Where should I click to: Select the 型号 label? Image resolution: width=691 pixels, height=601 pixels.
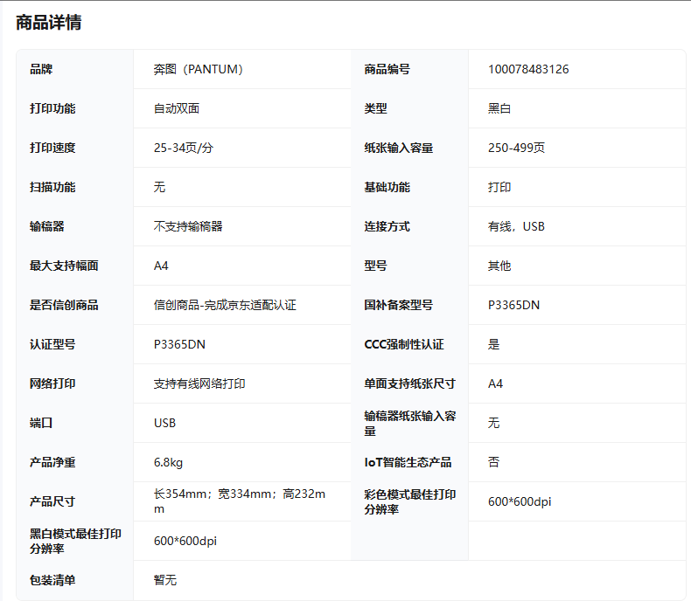[375, 266]
